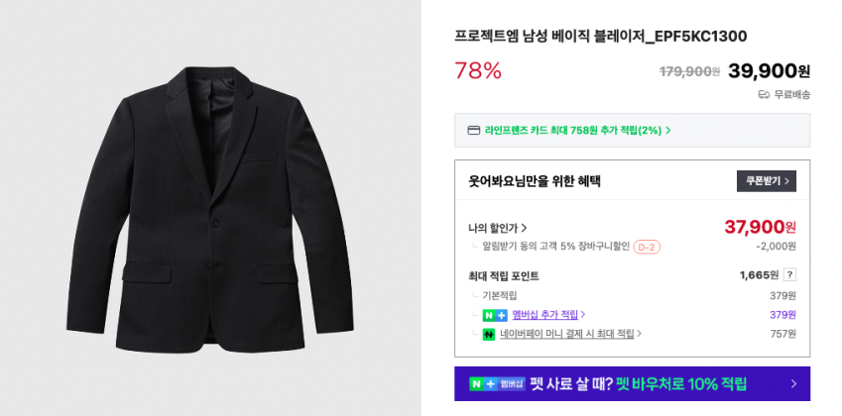Expand the 나의 할인가 details
842x416 pixels.
click(x=524, y=228)
